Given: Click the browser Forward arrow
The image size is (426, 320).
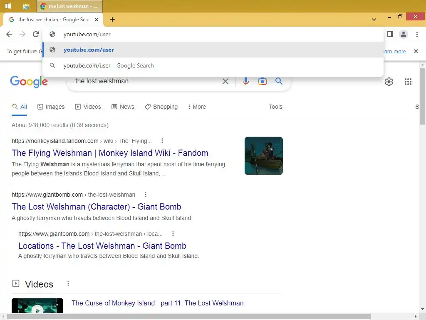Looking at the screenshot, I should [22, 34].
